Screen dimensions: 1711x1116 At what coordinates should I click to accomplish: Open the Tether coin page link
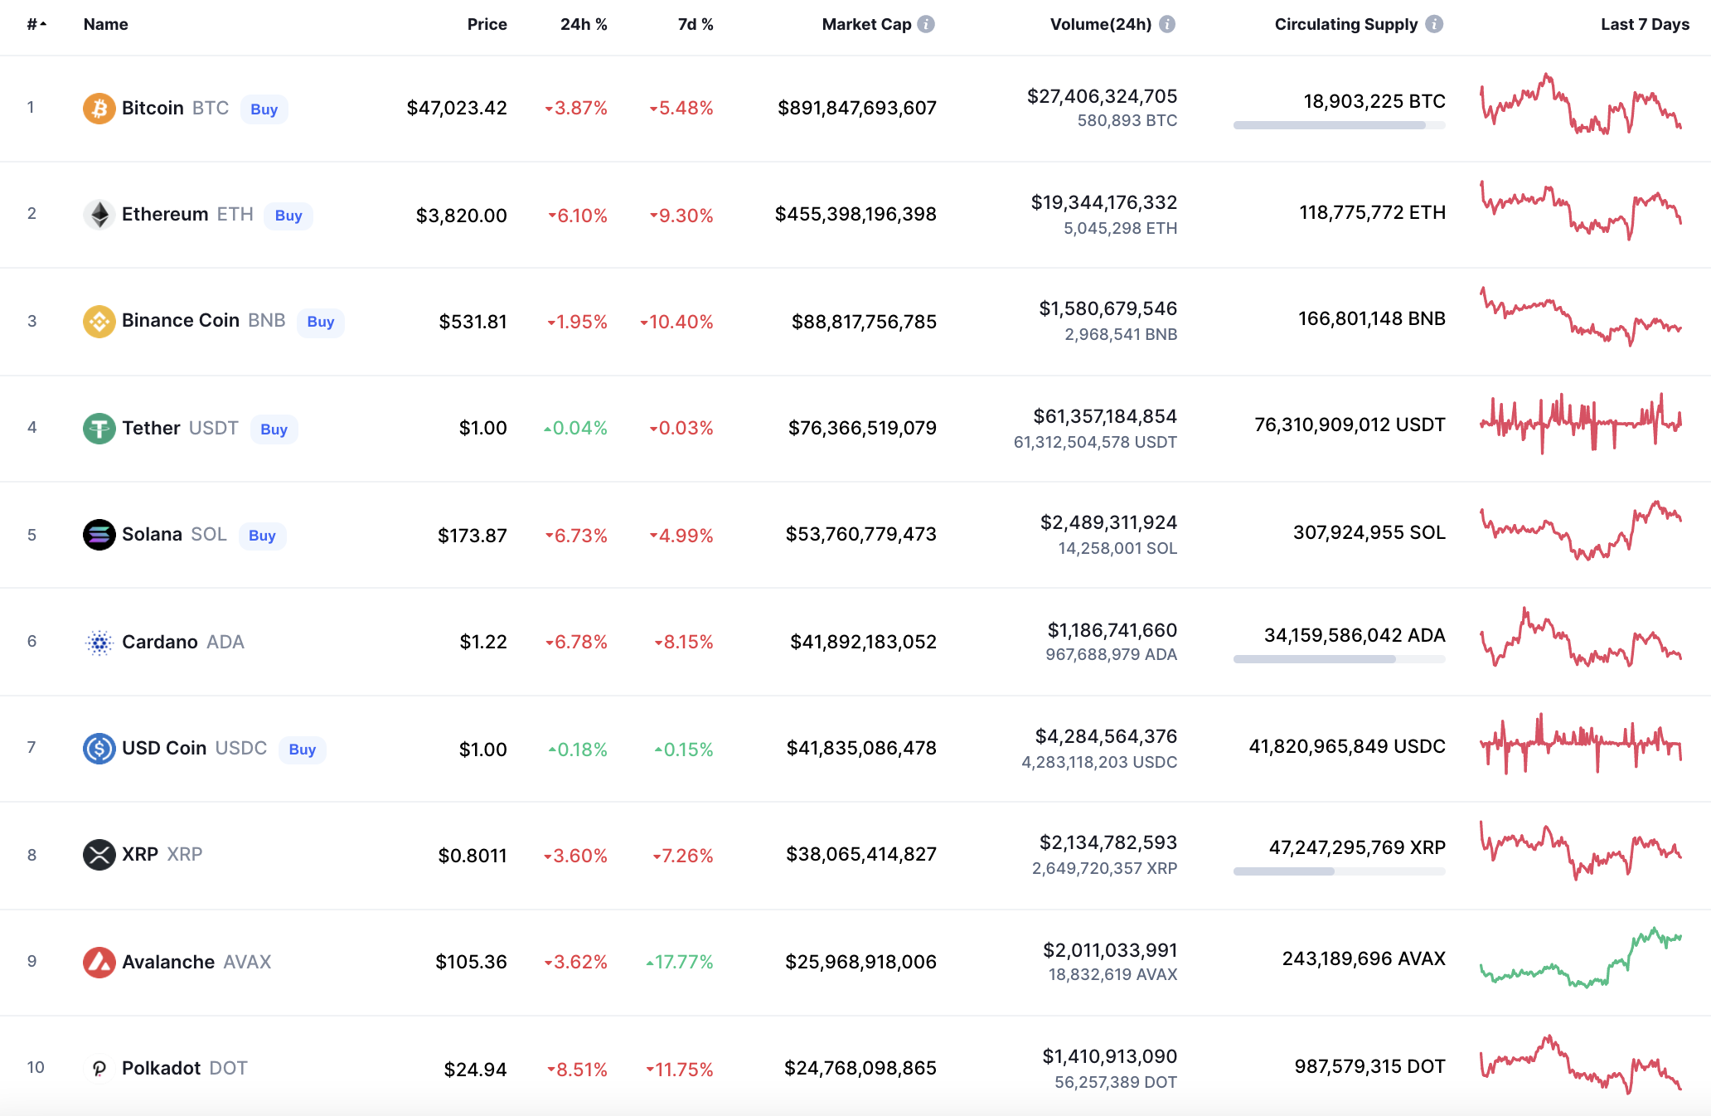pyautogui.click(x=151, y=428)
